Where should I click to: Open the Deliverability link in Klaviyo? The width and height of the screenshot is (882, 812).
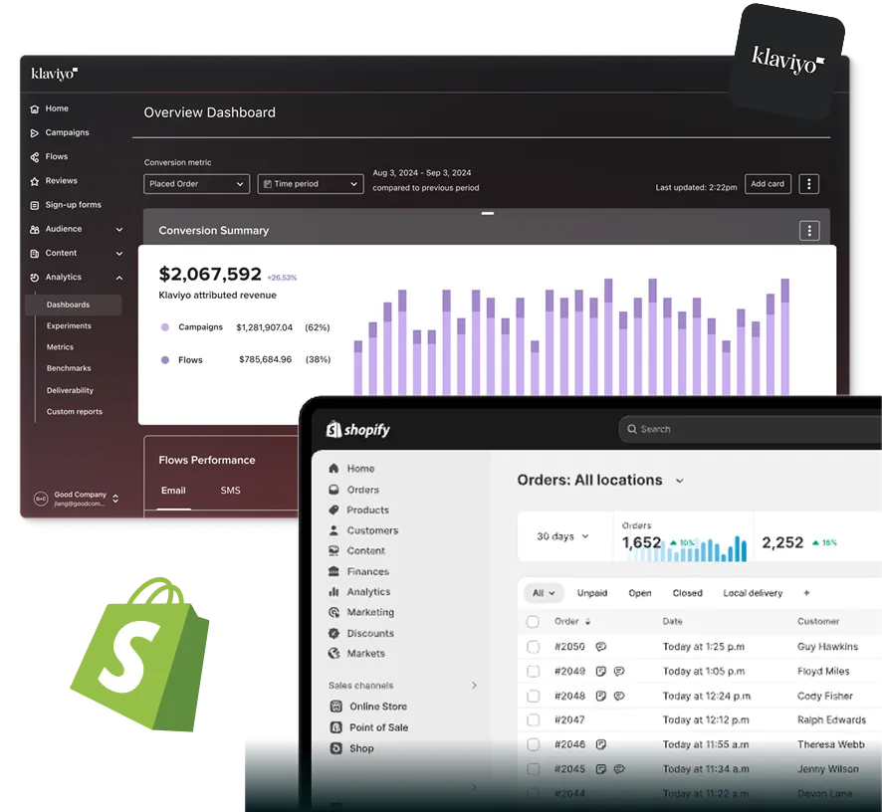[70, 390]
